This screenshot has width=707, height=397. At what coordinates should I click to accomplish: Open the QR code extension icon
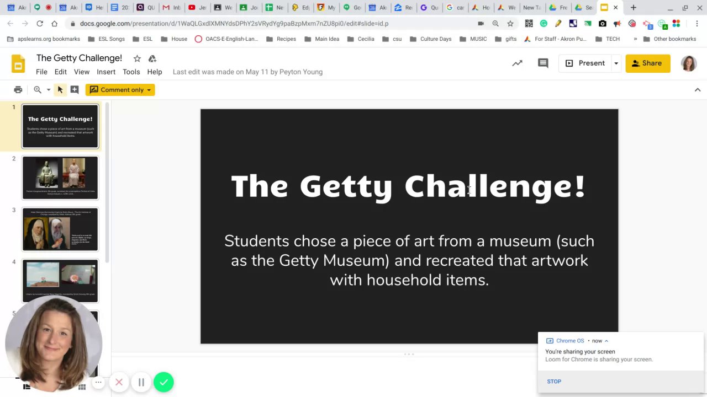pyautogui.click(x=529, y=24)
